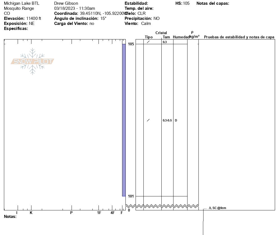This screenshot has height=235, width=279.
Task: Select Carga del Viento no value
Action: 92,23
